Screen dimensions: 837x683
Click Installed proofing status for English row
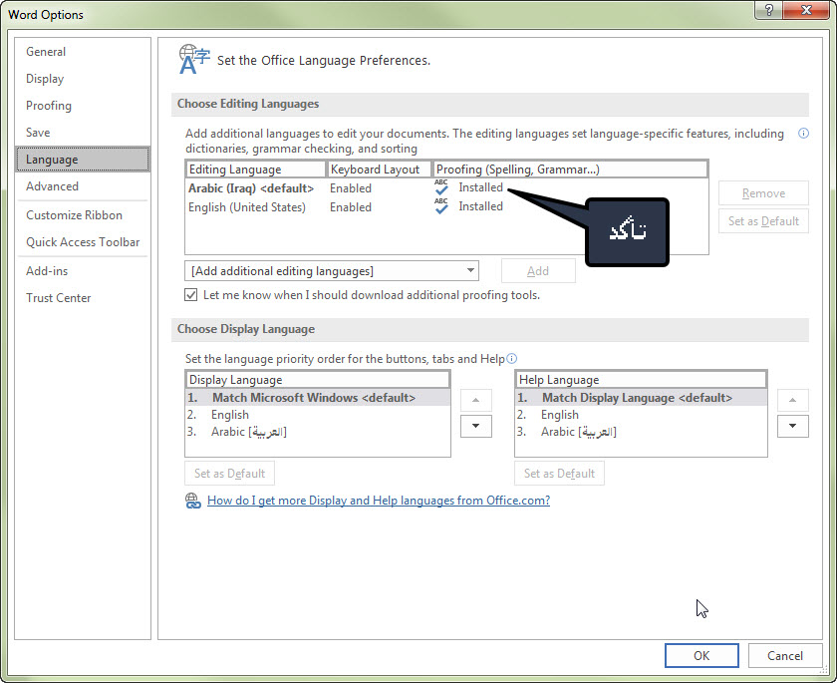[x=480, y=206]
